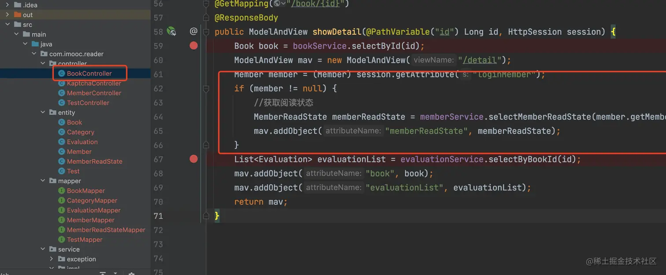Open TestMapper interface
Image resolution: width=666 pixels, height=275 pixels.
pos(85,239)
